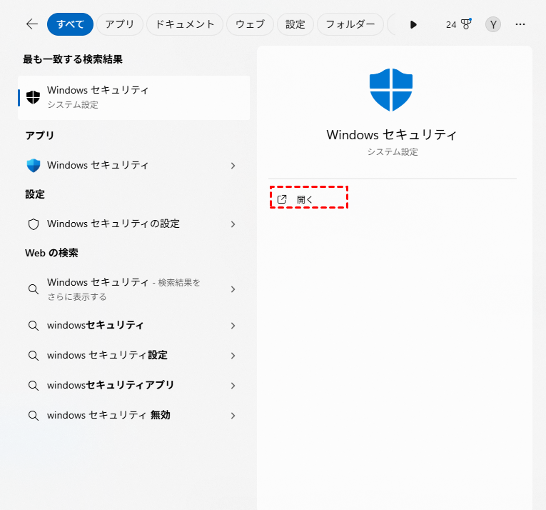Select the すべて filter tab

[x=71, y=24]
